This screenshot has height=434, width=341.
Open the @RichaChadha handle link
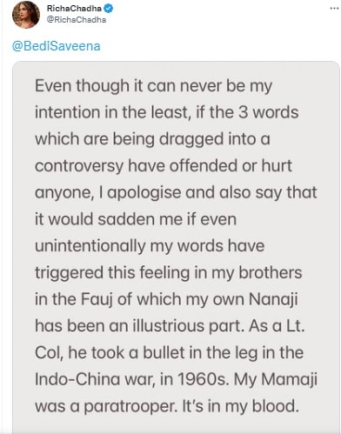click(x=77, y=20)
